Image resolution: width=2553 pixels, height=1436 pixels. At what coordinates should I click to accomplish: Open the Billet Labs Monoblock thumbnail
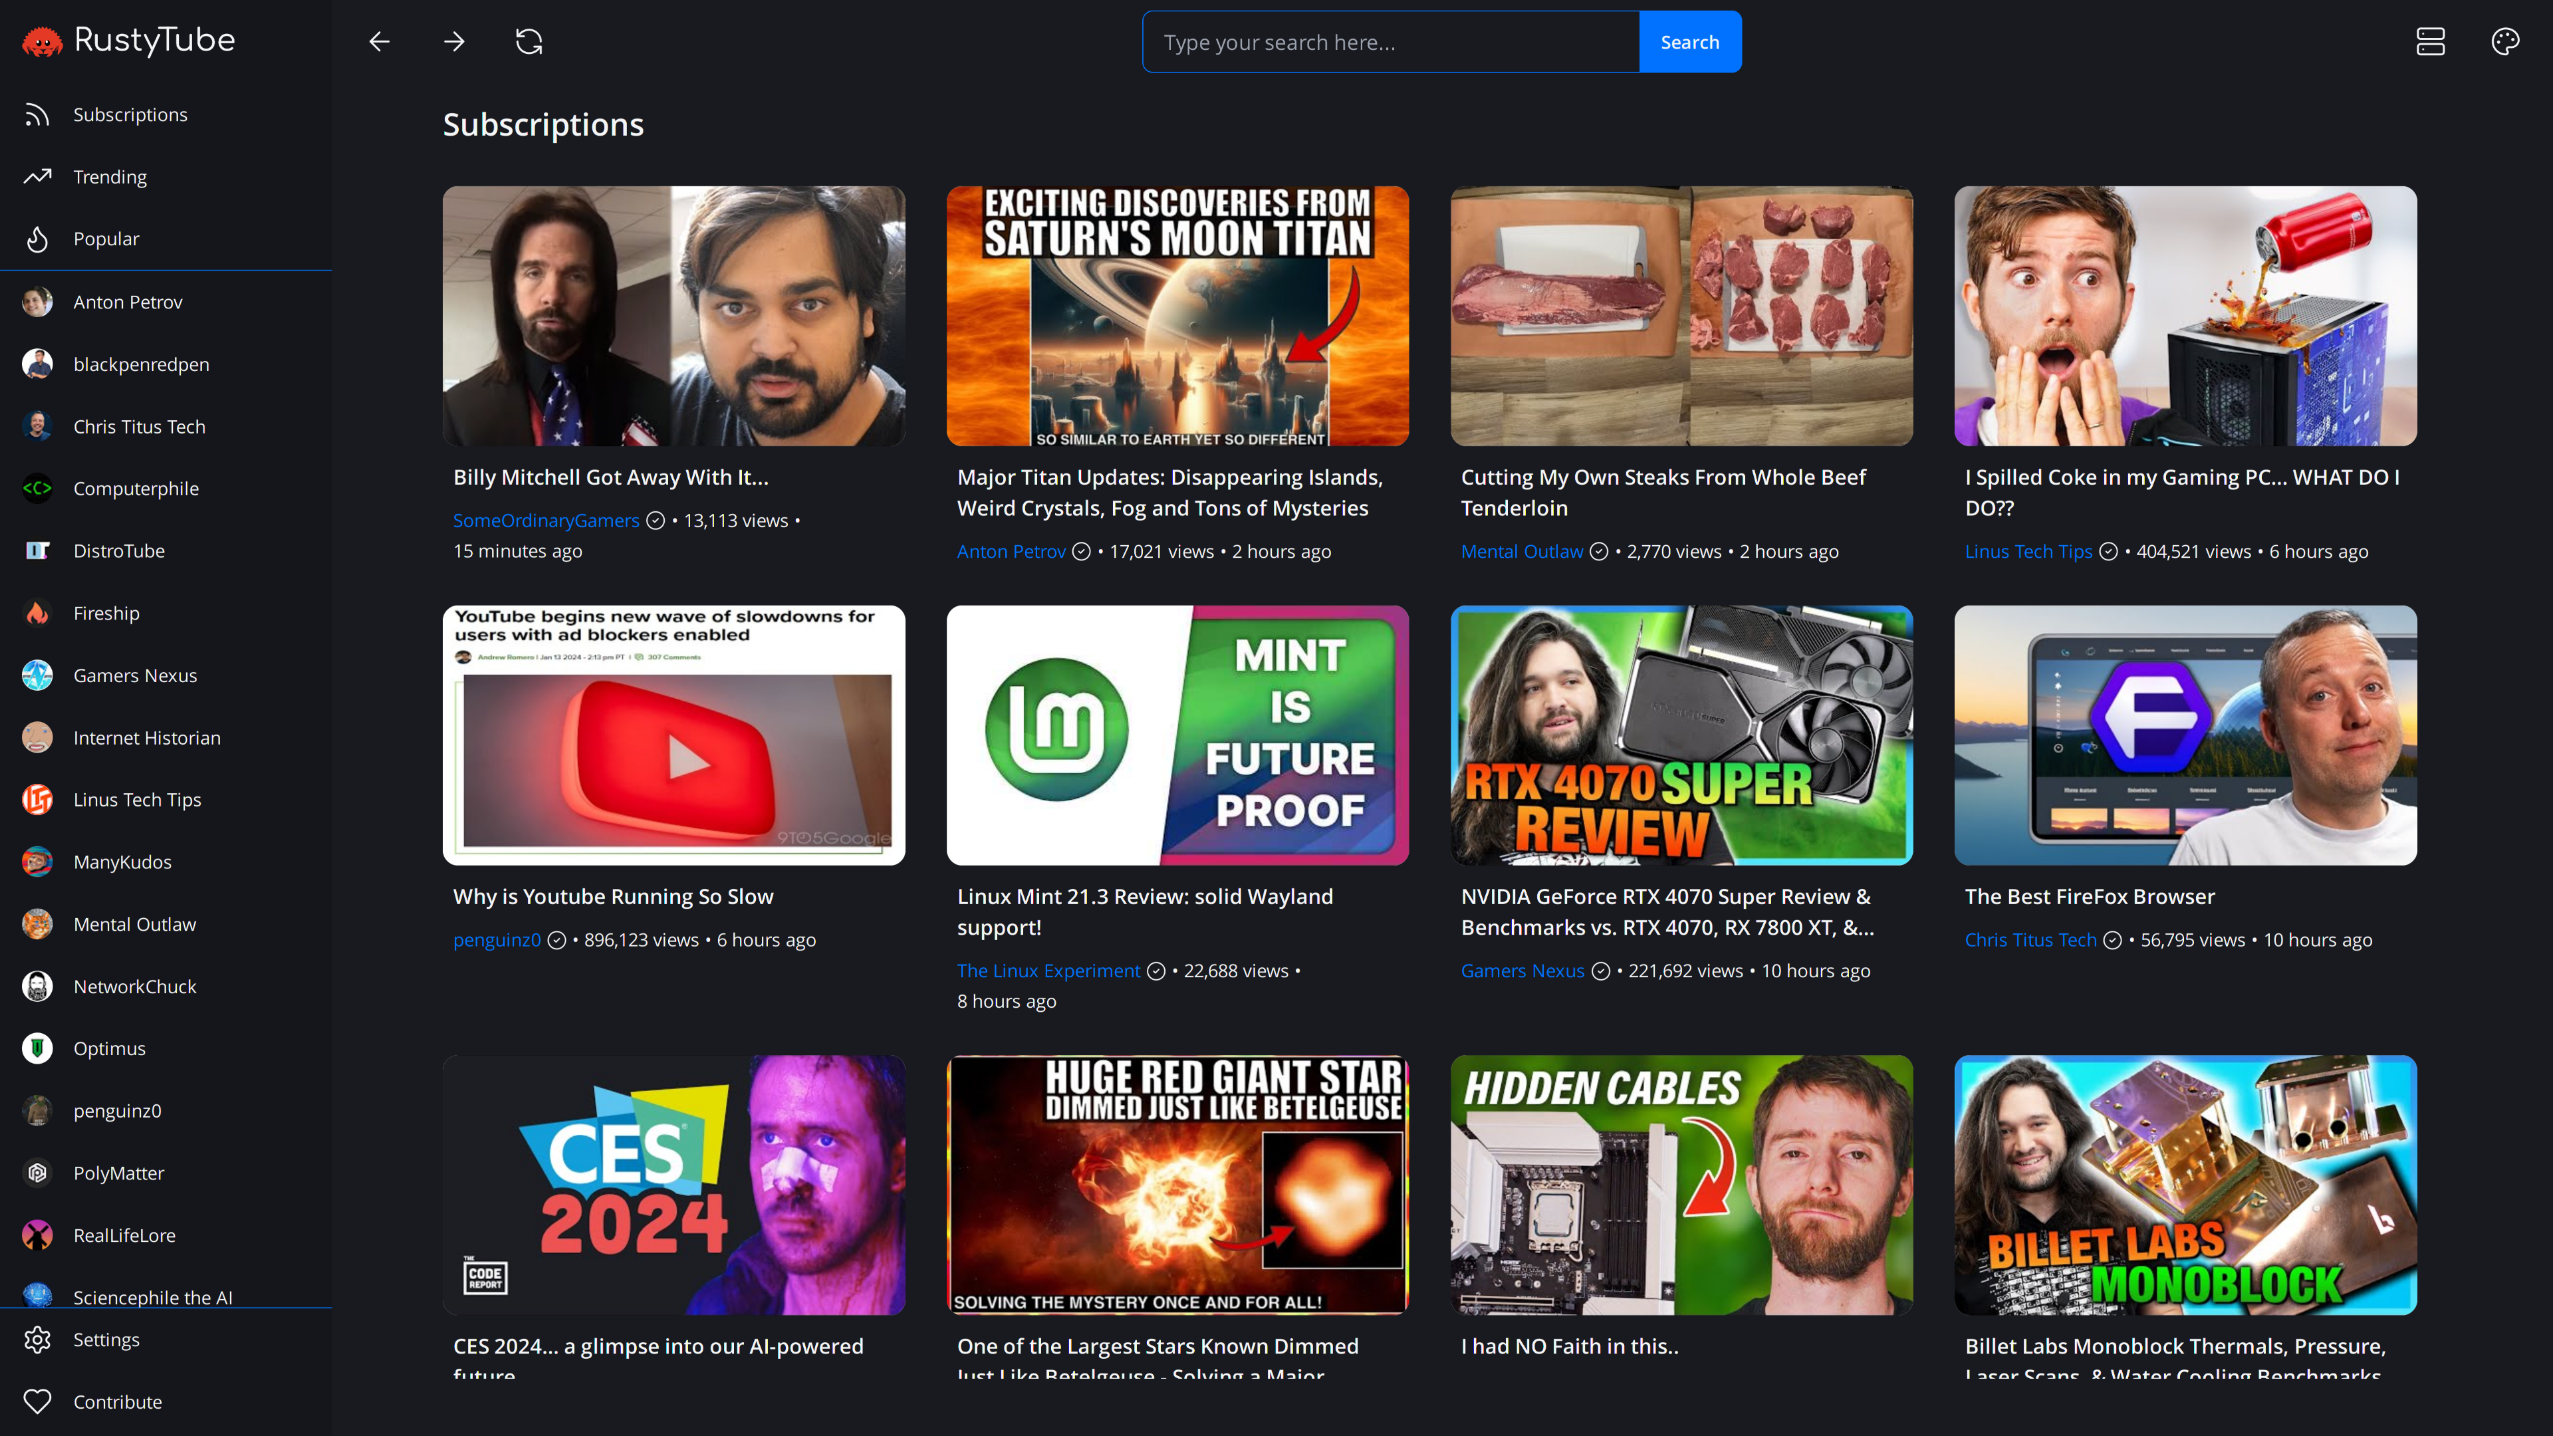(2185, 1185)
